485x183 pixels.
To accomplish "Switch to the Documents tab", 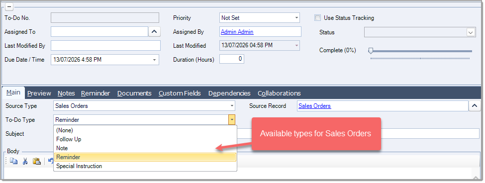I will [134, 93].
